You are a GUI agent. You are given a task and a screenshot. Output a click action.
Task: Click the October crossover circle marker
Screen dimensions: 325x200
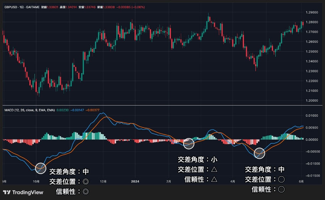[x=41, y=168]
